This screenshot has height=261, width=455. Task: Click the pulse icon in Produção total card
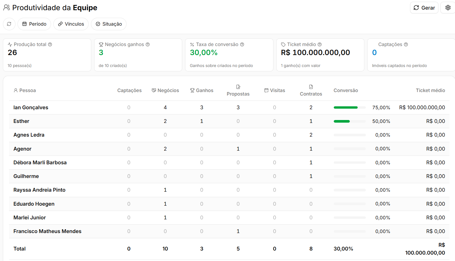[x=10, y=45]
